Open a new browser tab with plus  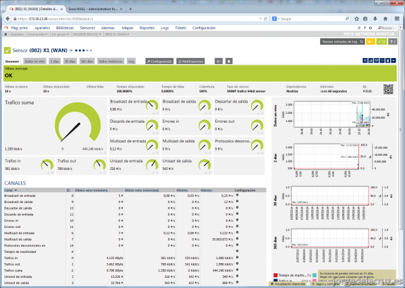click(x=130, y=9)
